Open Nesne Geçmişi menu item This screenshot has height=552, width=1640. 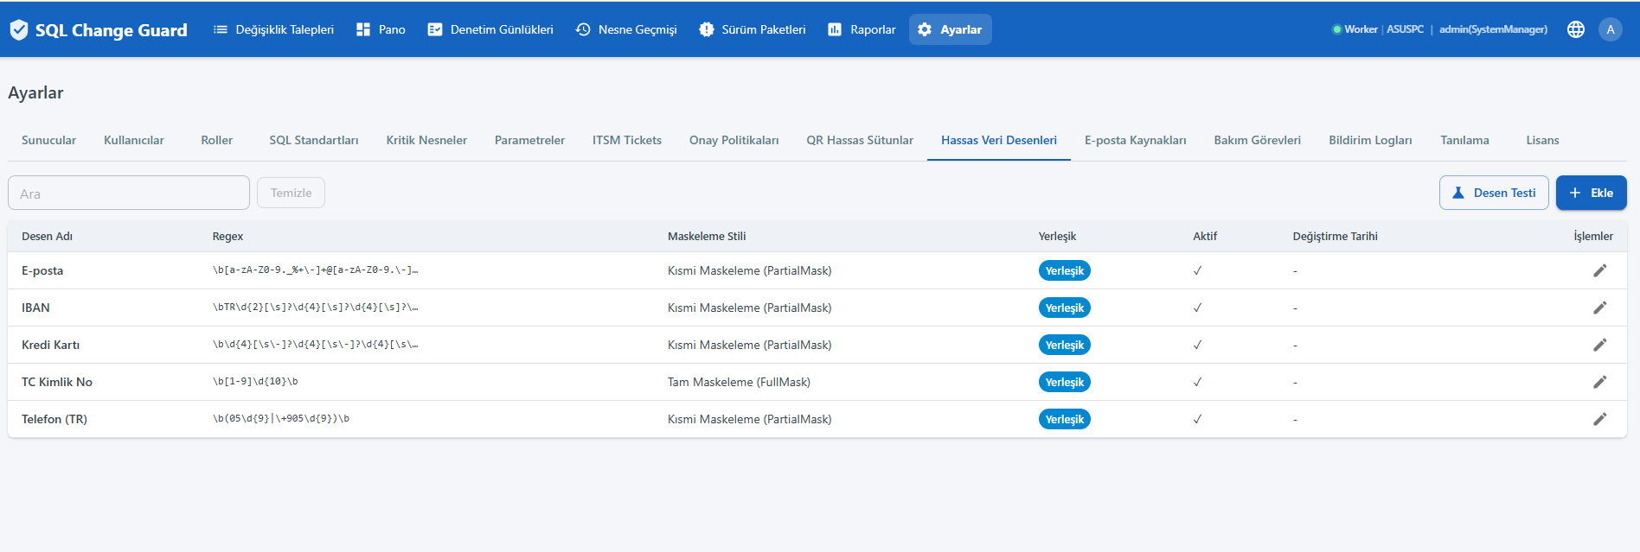pos(626,29)
